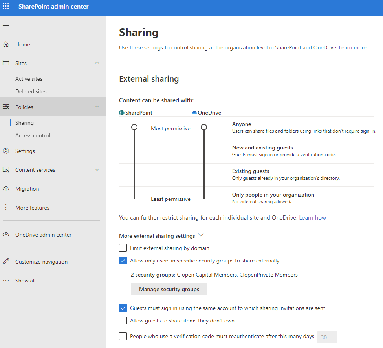Open Access control page
Screen dimensions: 383x348
click(33, 135)
